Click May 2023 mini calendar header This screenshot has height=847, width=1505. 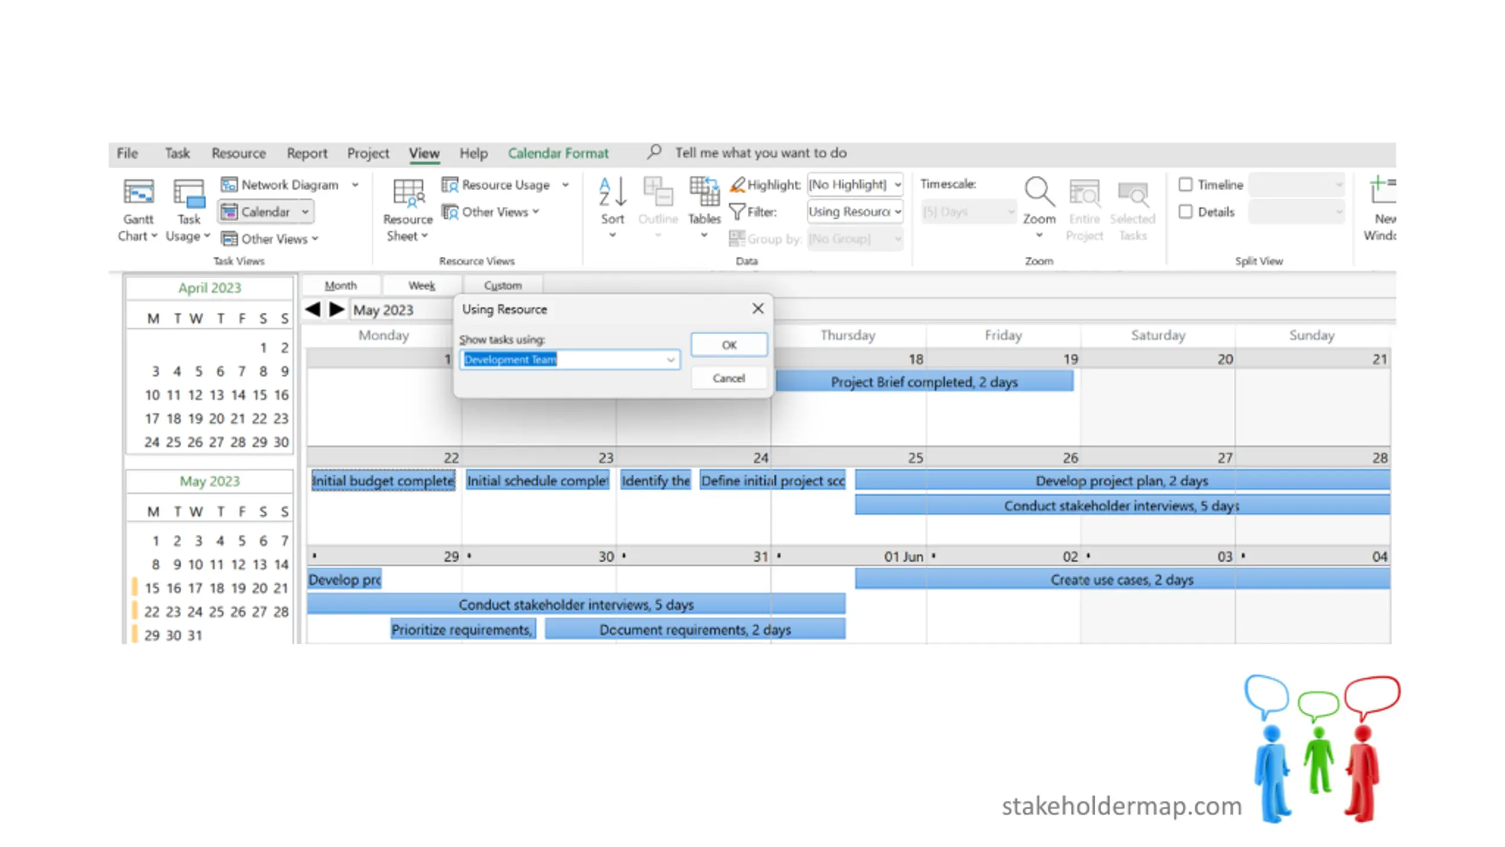coord(210,481)
